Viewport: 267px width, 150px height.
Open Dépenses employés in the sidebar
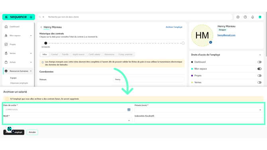(19, 83)
